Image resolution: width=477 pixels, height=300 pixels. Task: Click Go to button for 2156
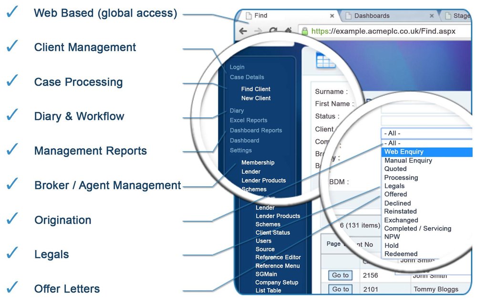340,275
